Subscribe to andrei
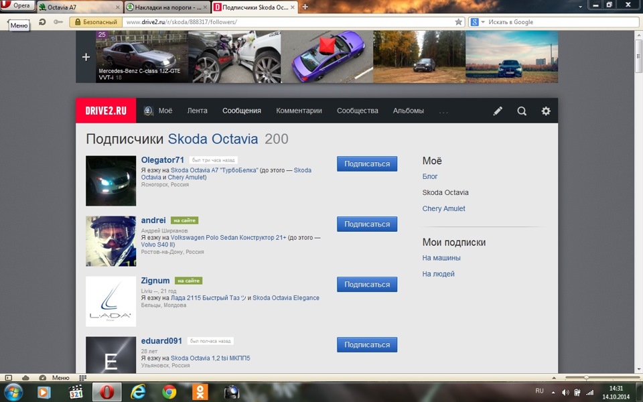Image resolution: width=643 pixels, height=402 pixels. [367, 224]
